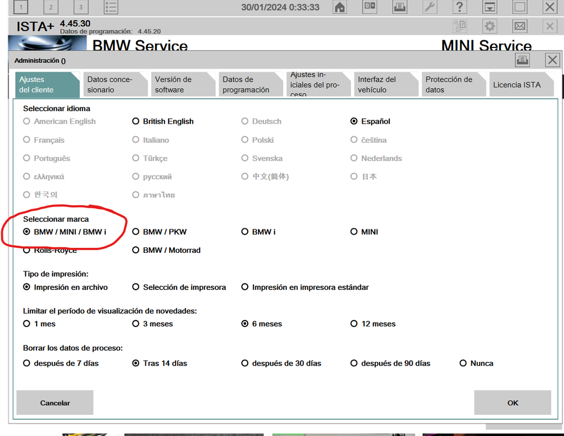Select greyed Nederlands language option
This screenshot has width=564, height=436.
point(376,158)
